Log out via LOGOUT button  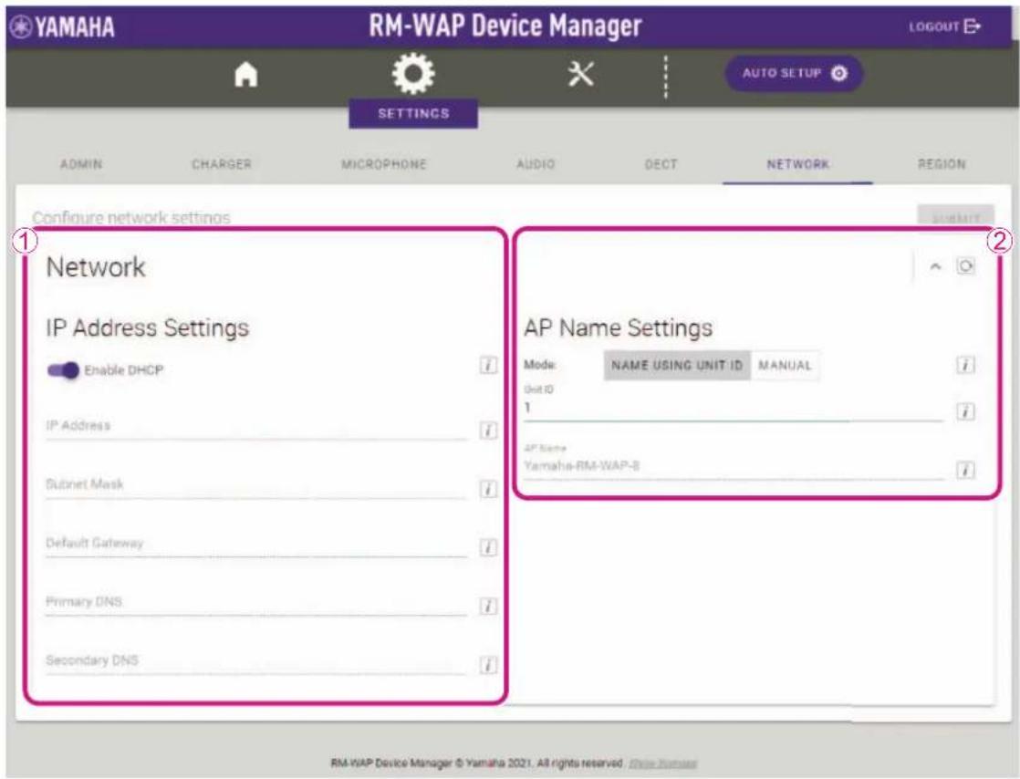944,26
